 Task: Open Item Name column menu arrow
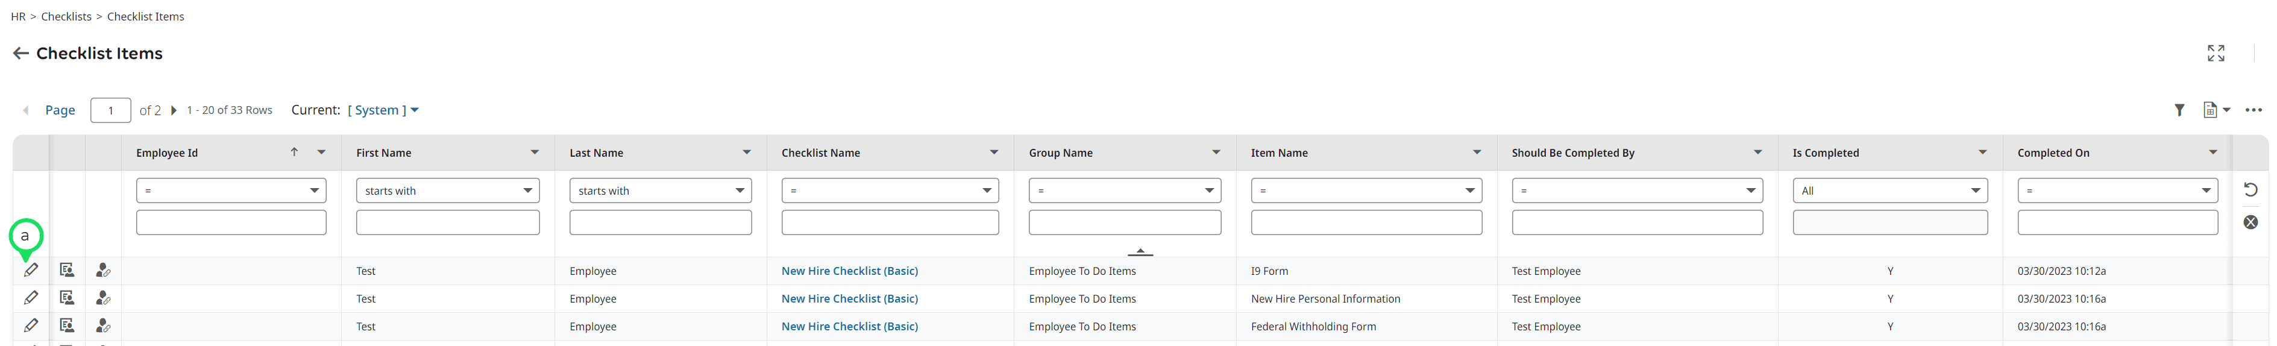[x=1476, y=153]
